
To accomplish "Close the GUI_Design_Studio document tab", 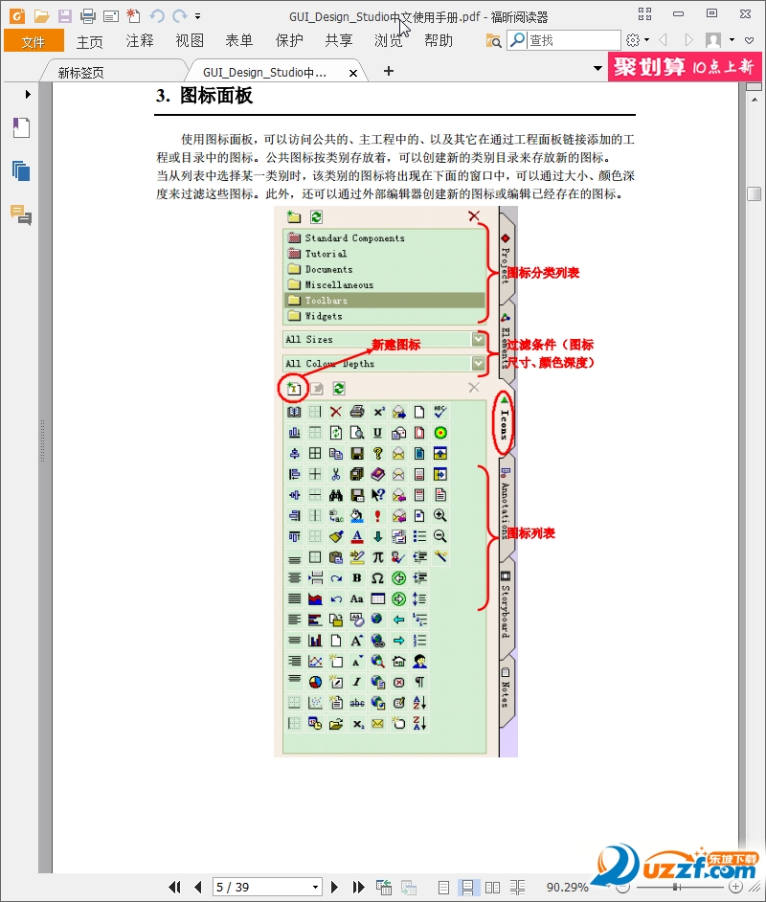I will coord(353,73).
